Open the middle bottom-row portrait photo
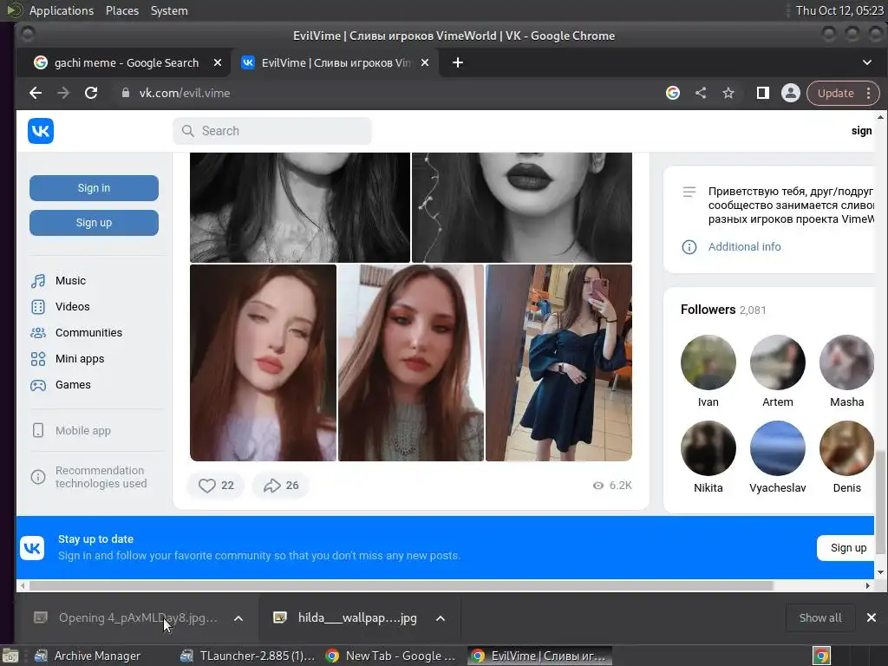The height and width of the screenshot is (666, 888). pos(411,362)
